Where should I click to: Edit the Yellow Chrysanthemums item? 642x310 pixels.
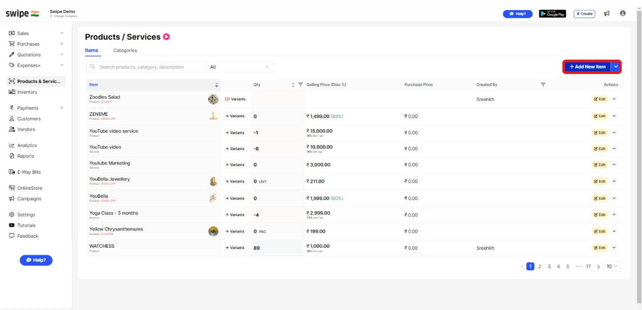(x=600, y=231)
